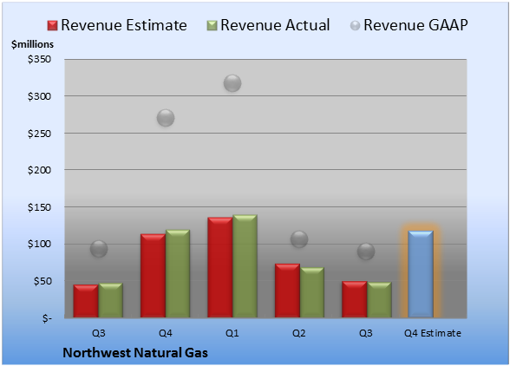Select the red Q1 Revenue Estimate bar

(x=220, y=267)
